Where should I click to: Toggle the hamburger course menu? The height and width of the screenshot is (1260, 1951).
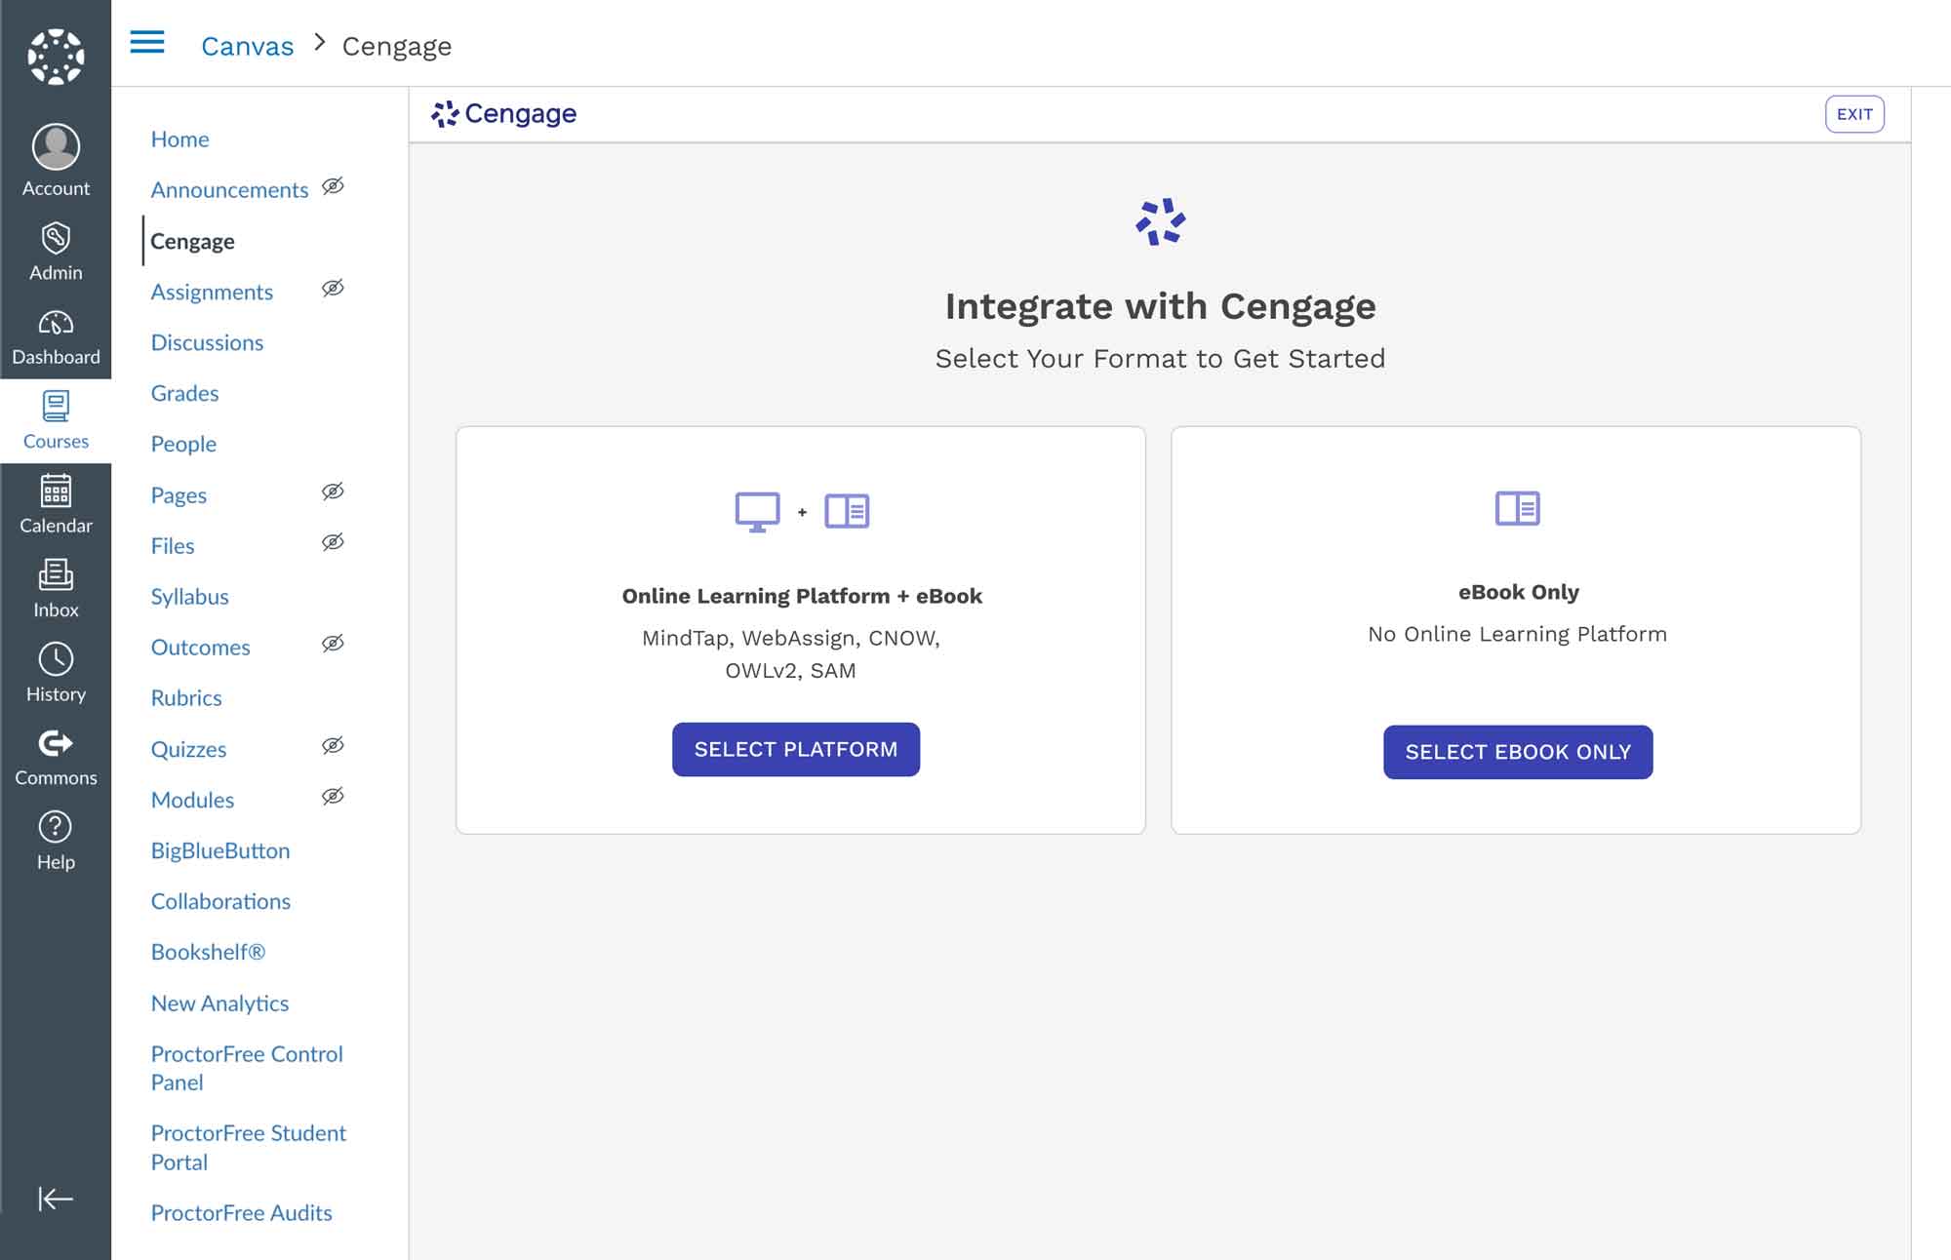pos(147,42)
